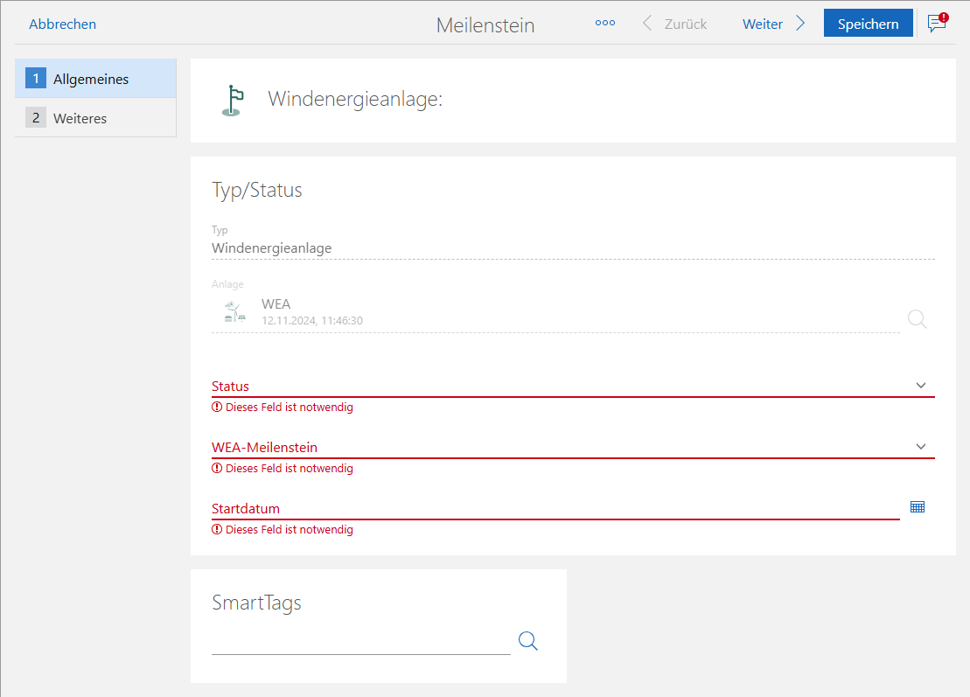
Task: Click into the Startdatum field
Action: pos(551,508)
